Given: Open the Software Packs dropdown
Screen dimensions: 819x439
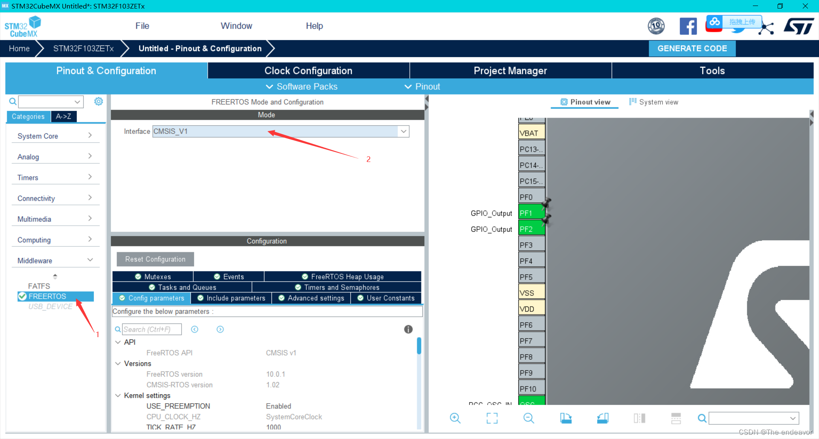Looking at the screenshot, I should click(x=302, y=87).
